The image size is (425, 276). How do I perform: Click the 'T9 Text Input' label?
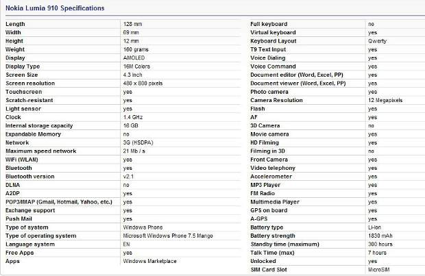pos(268,49)
